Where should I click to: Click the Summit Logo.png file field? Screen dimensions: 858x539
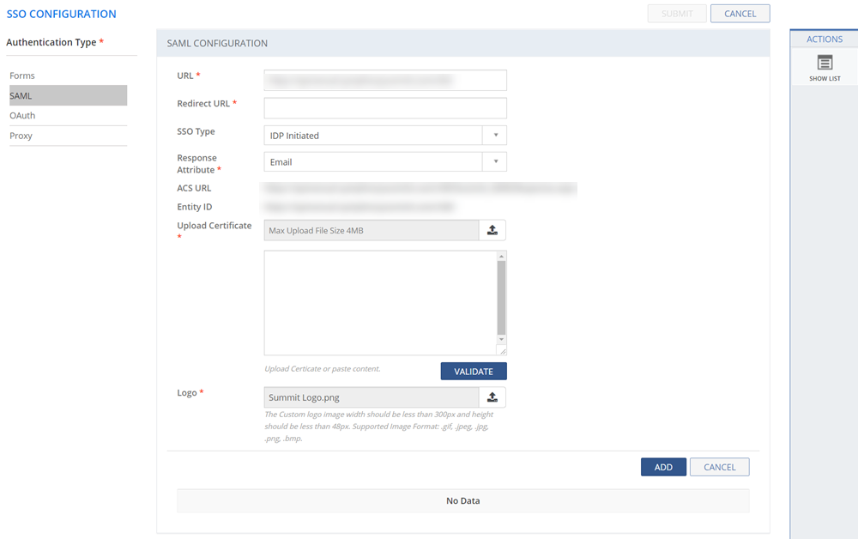[x=371, y=397]
